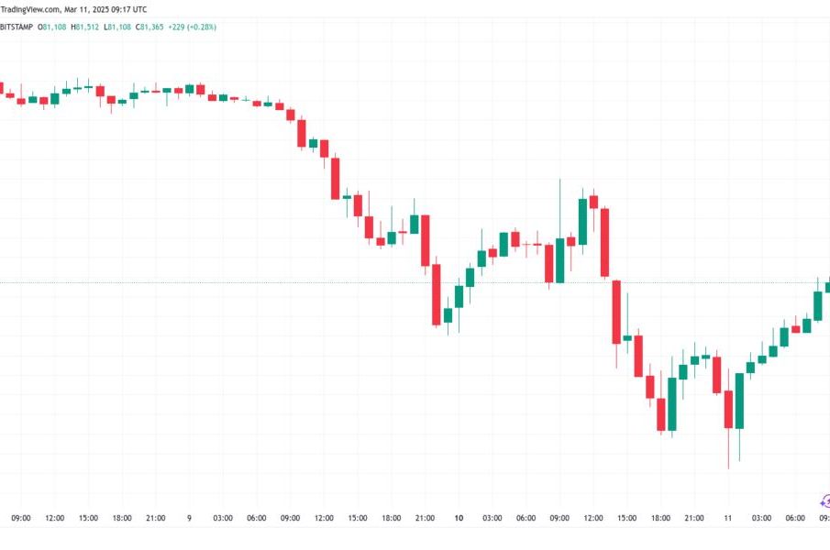This screenshot has width=830, height=550.
Task: Select the Low price value L81,108
Action: 117,27
